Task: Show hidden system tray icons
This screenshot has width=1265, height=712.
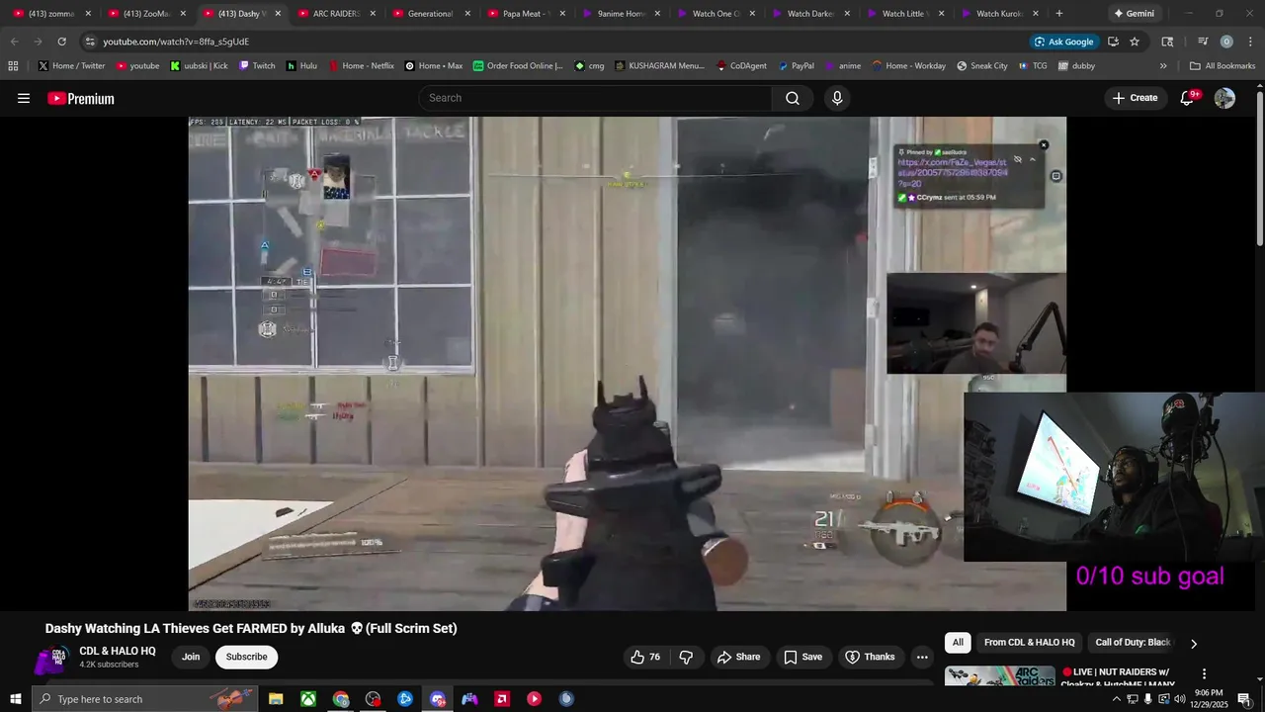Action: (x=1117, y=699)
